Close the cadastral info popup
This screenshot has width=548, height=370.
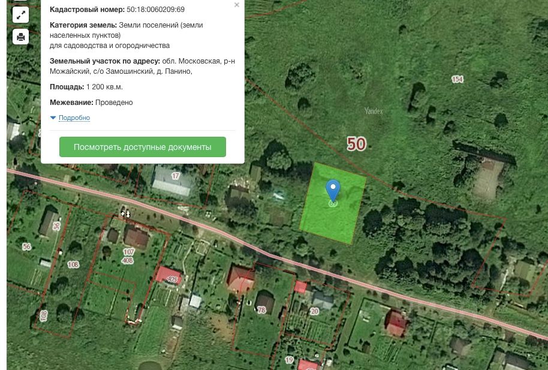pos(237,5)
